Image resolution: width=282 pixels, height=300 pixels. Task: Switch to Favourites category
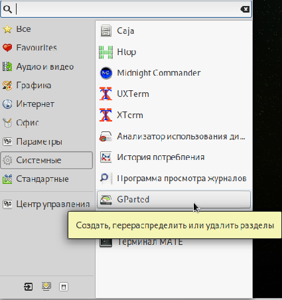pos(46,48)
